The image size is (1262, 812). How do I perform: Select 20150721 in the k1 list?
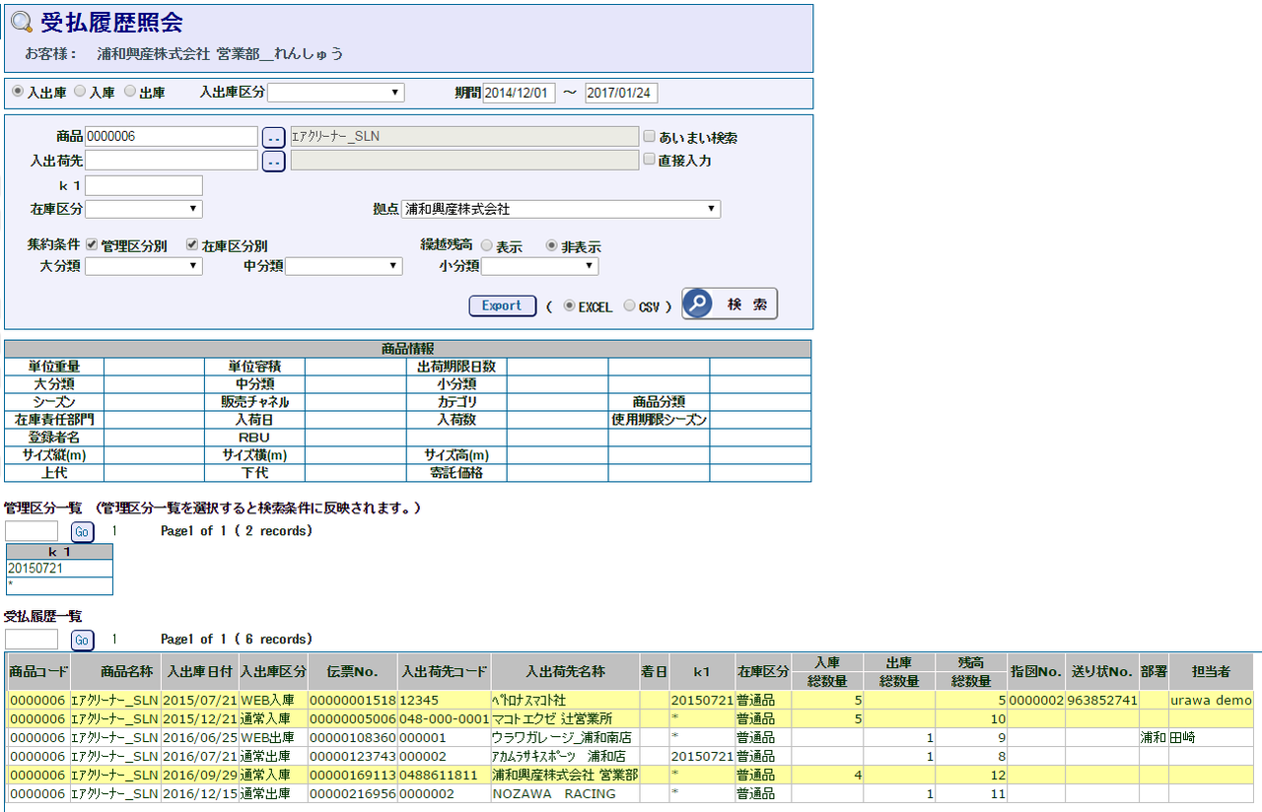(59, 569)
